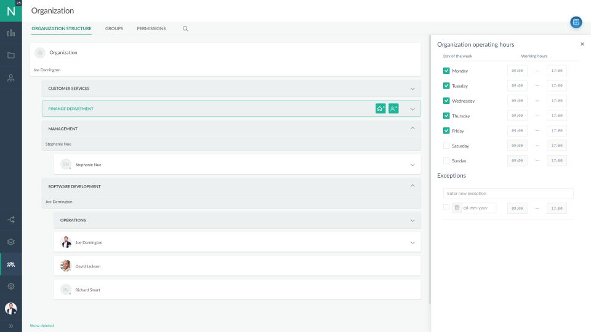Uncheck the Friday checkbox

point(446,130)
